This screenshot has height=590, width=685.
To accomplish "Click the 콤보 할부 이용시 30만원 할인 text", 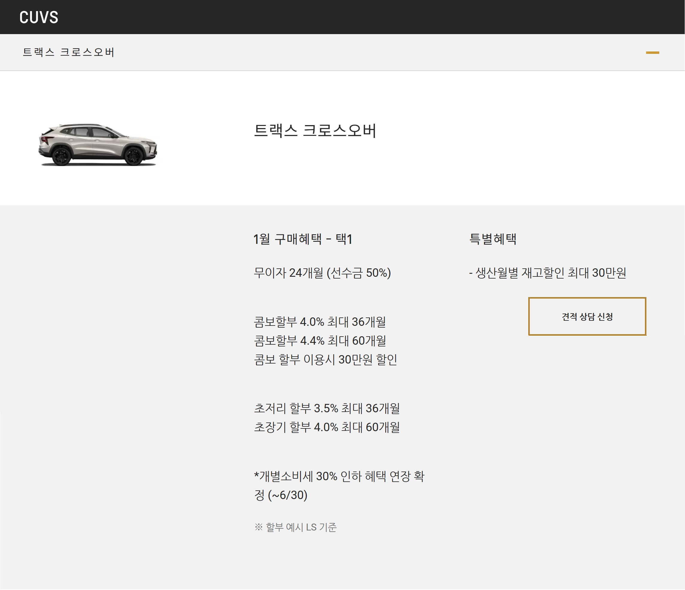I will [325, 360].
